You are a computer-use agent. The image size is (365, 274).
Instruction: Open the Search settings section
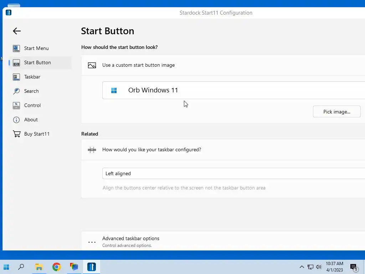(x=31, y=91)
